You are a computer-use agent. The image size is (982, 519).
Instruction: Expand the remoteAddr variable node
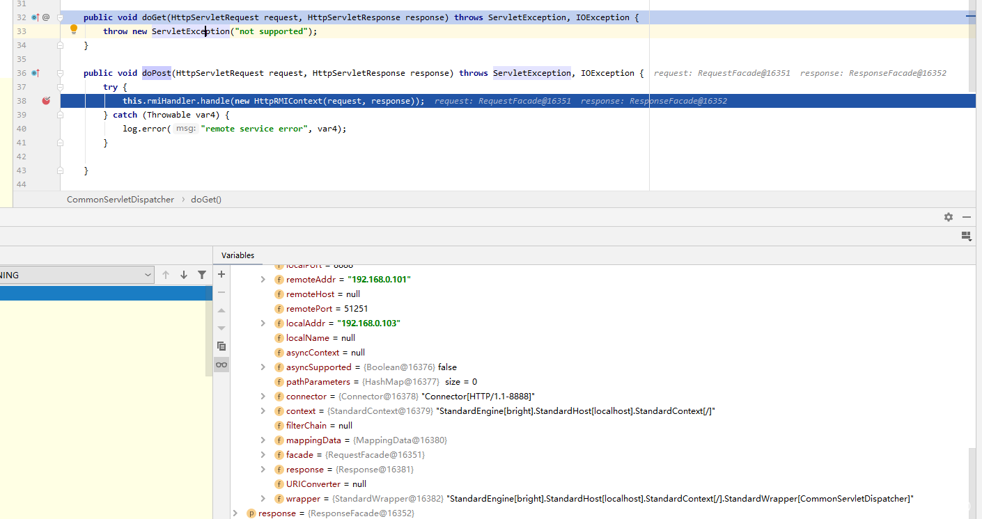[x=263, y=279]
